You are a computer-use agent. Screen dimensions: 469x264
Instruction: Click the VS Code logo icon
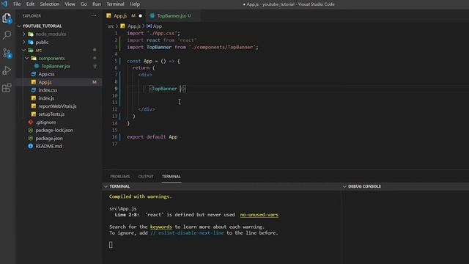coord(4,4)
